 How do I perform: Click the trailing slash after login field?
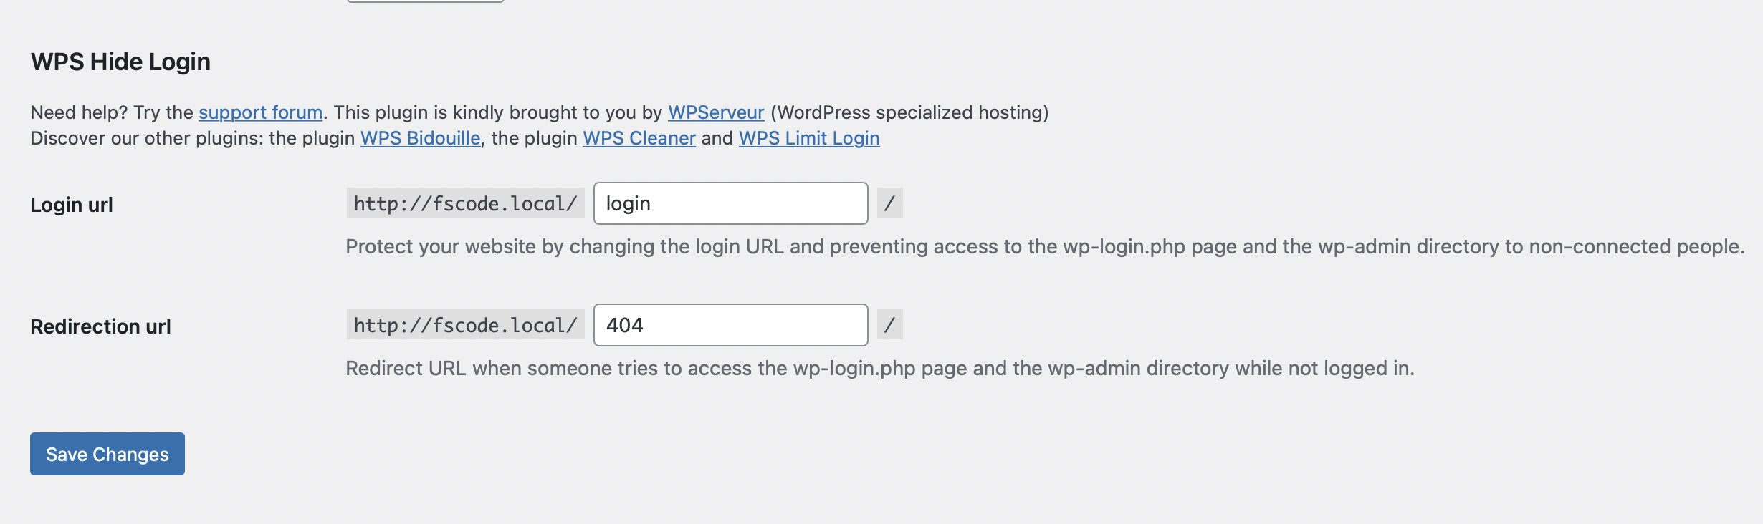click(889, 203)
